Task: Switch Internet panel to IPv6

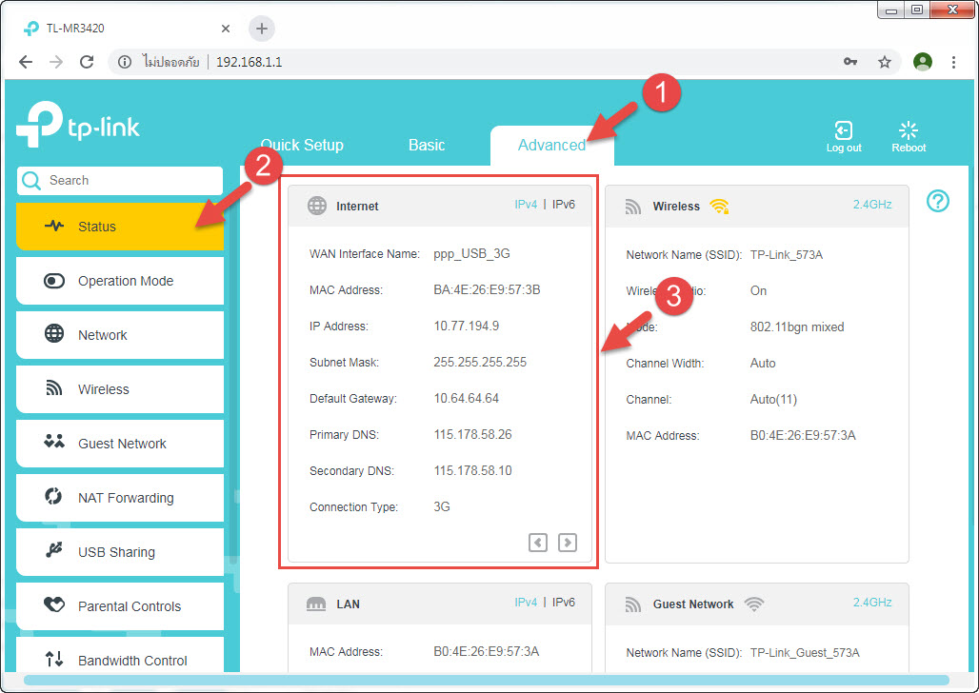Action: coord(564,204)
